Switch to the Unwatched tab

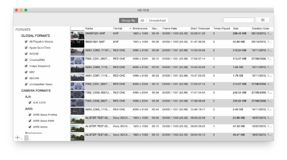click(x=157, y=20)
